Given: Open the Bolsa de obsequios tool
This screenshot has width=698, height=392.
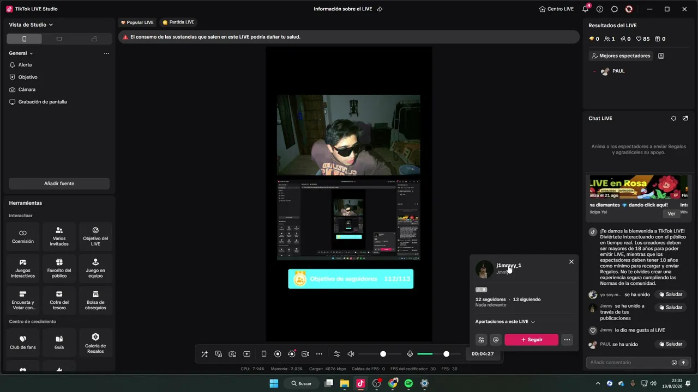Looking at the screenshot, I should pyautogui.click(x=95, y=301).
